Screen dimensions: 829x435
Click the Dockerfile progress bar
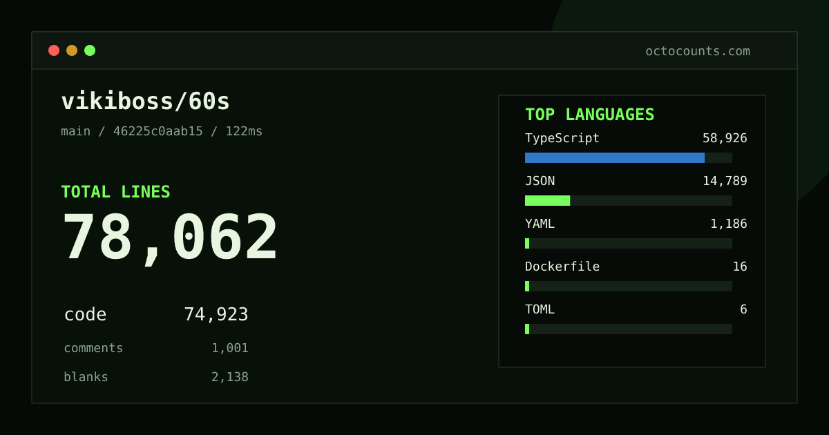click(629, 286)
